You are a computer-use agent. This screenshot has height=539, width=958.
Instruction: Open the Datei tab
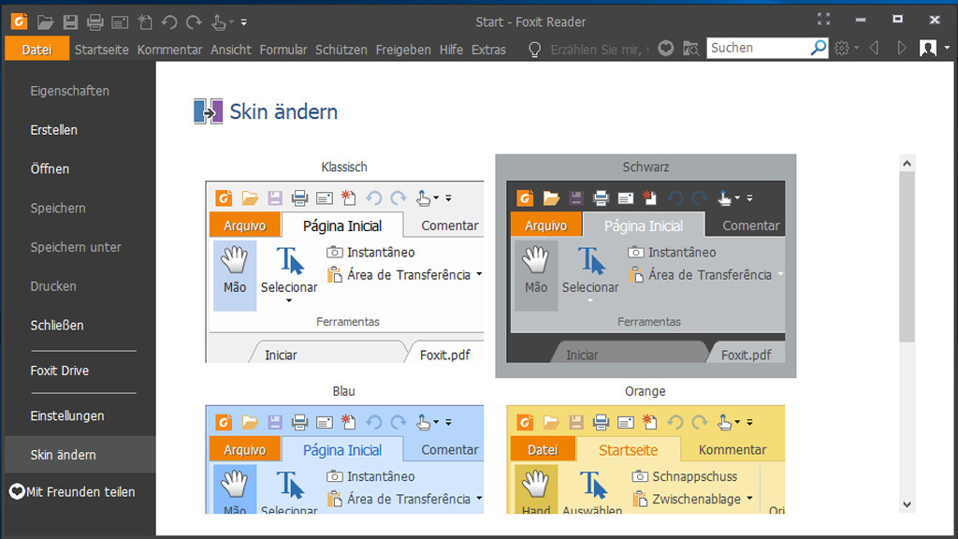[x=36, y=50]
